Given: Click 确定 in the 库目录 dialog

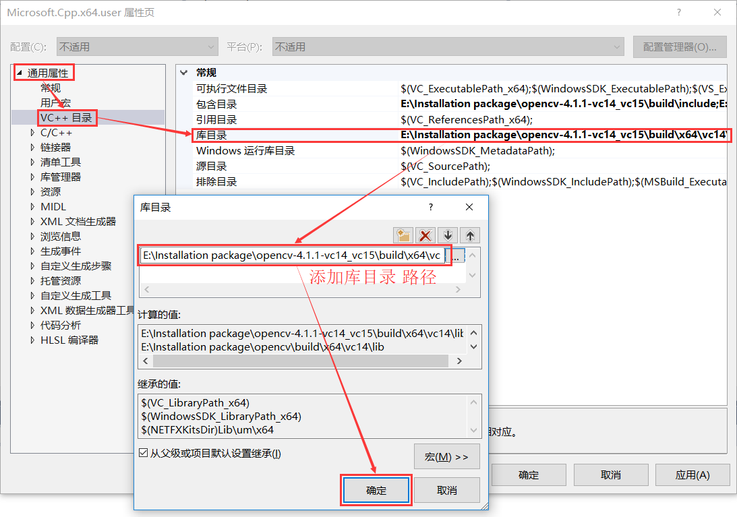Looking at the screenshot, I should pos(376,490).
